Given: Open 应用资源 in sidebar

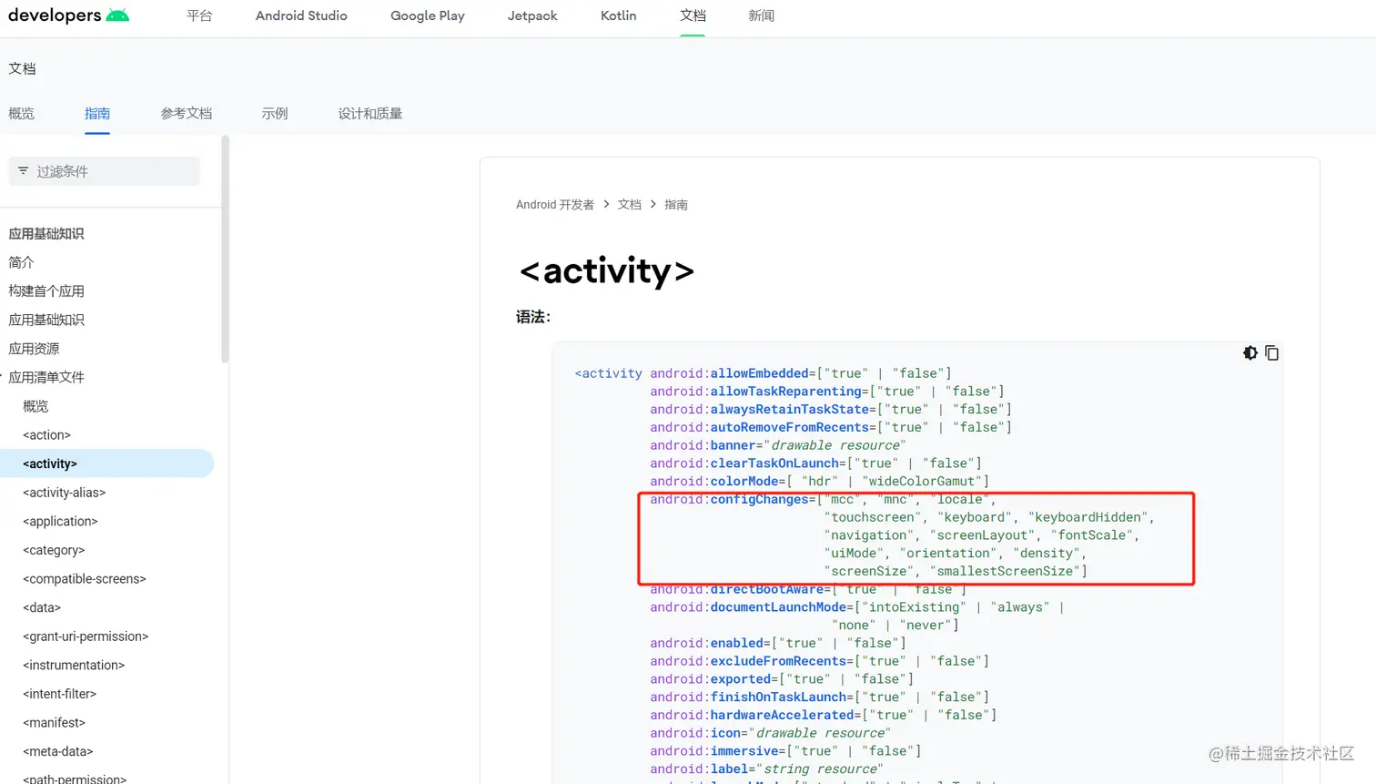Looking at the screenshot, I should pos(35,349).
